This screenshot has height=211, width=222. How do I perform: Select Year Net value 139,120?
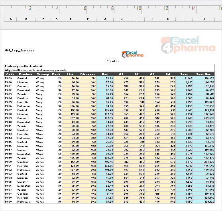point(204,201)
